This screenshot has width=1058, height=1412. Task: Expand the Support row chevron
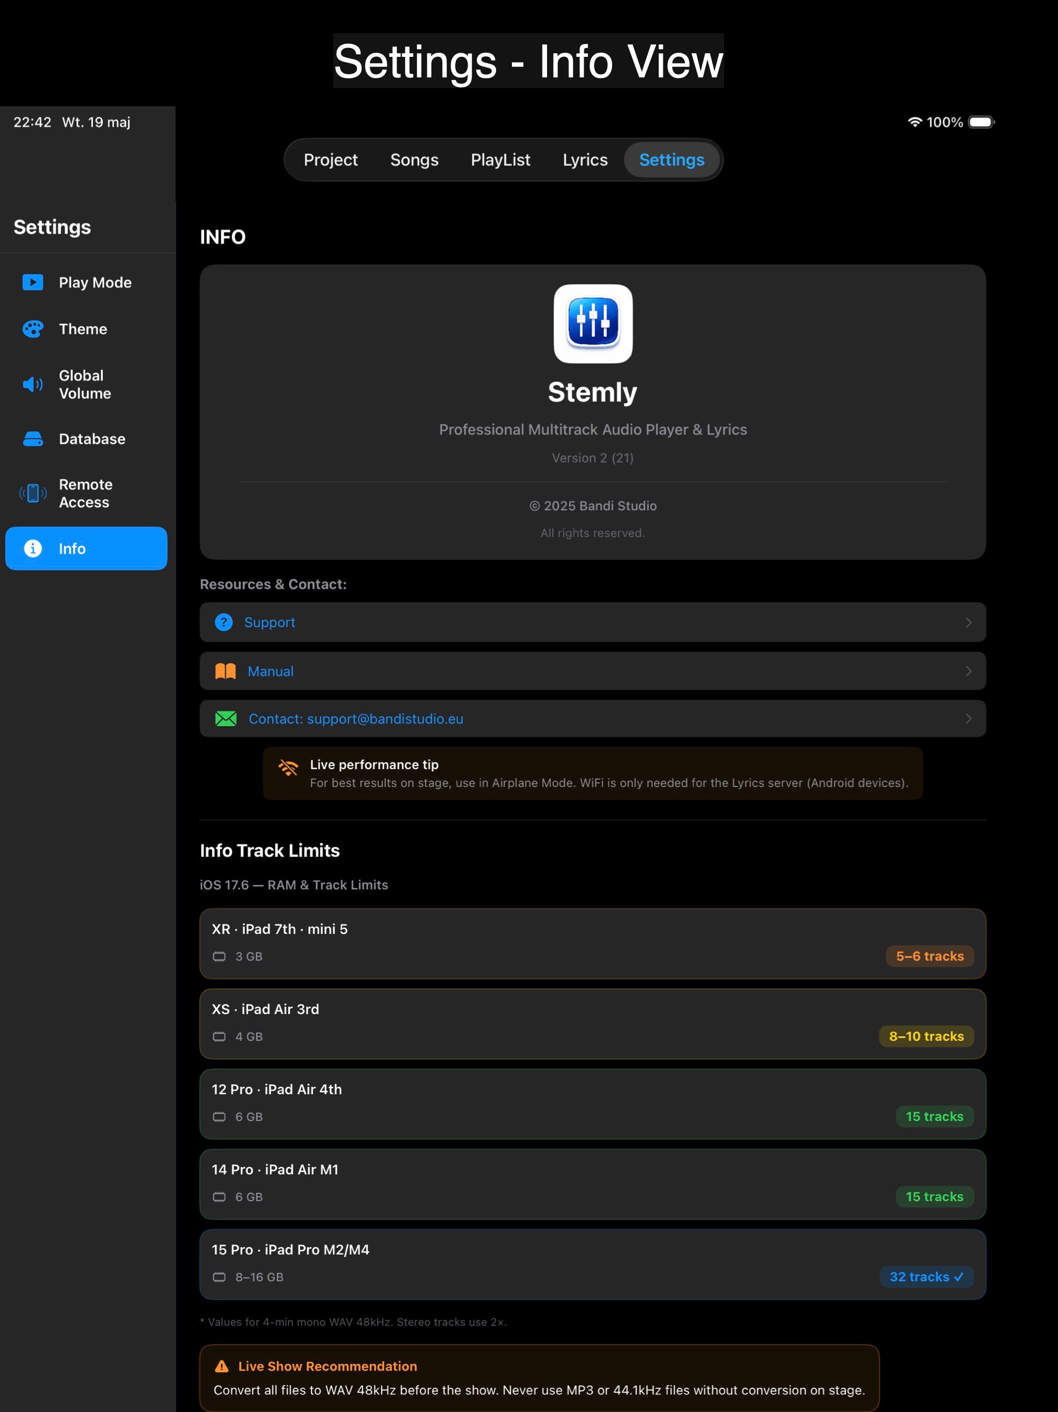point(969,622)
